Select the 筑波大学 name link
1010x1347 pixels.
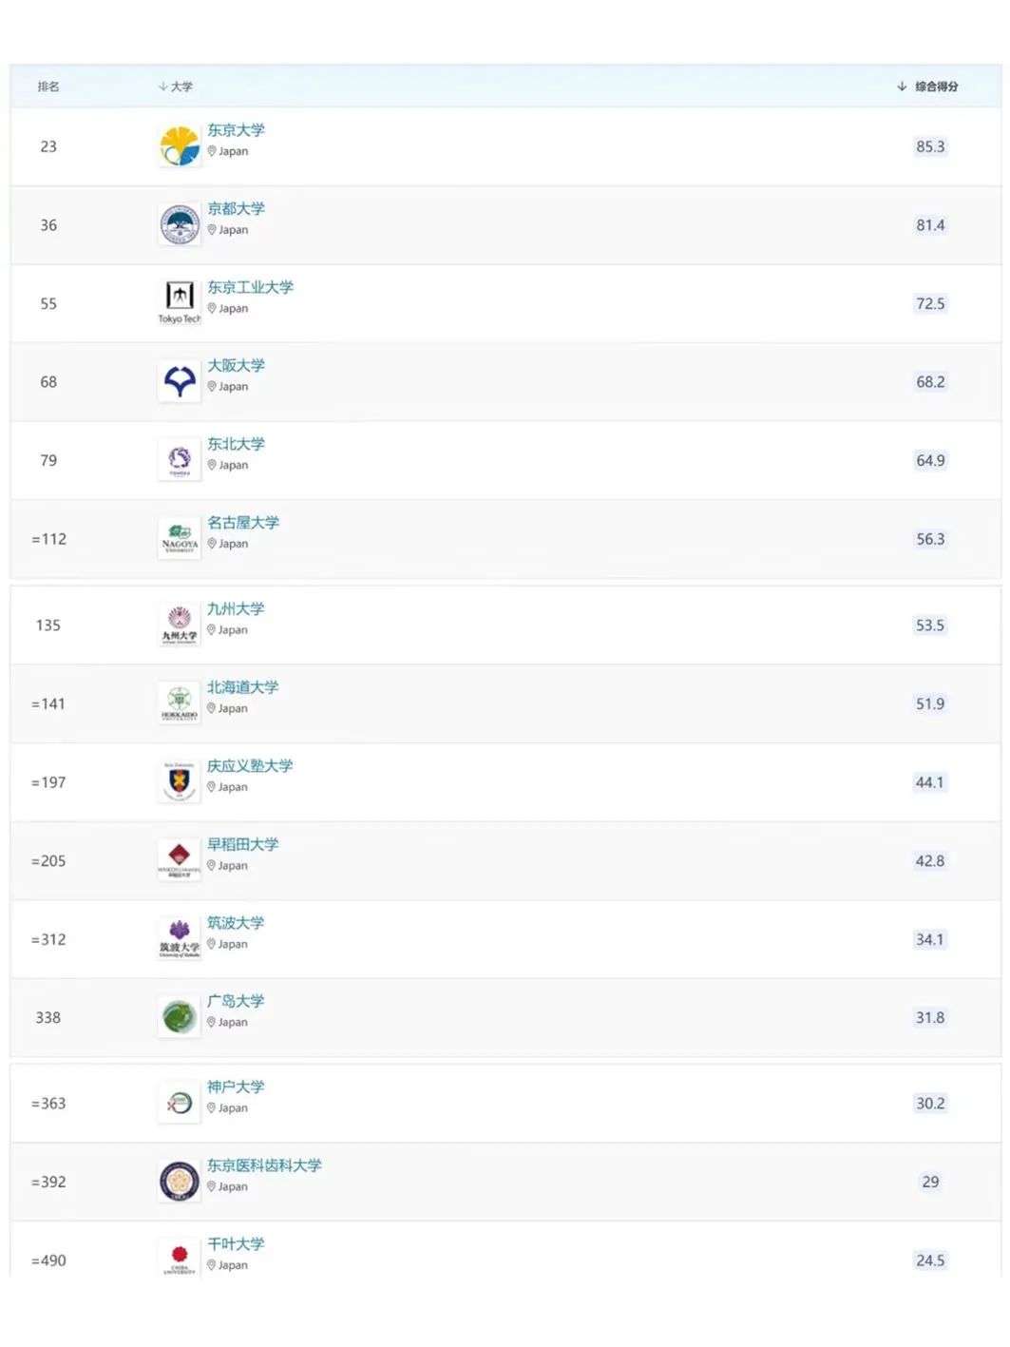236,922
